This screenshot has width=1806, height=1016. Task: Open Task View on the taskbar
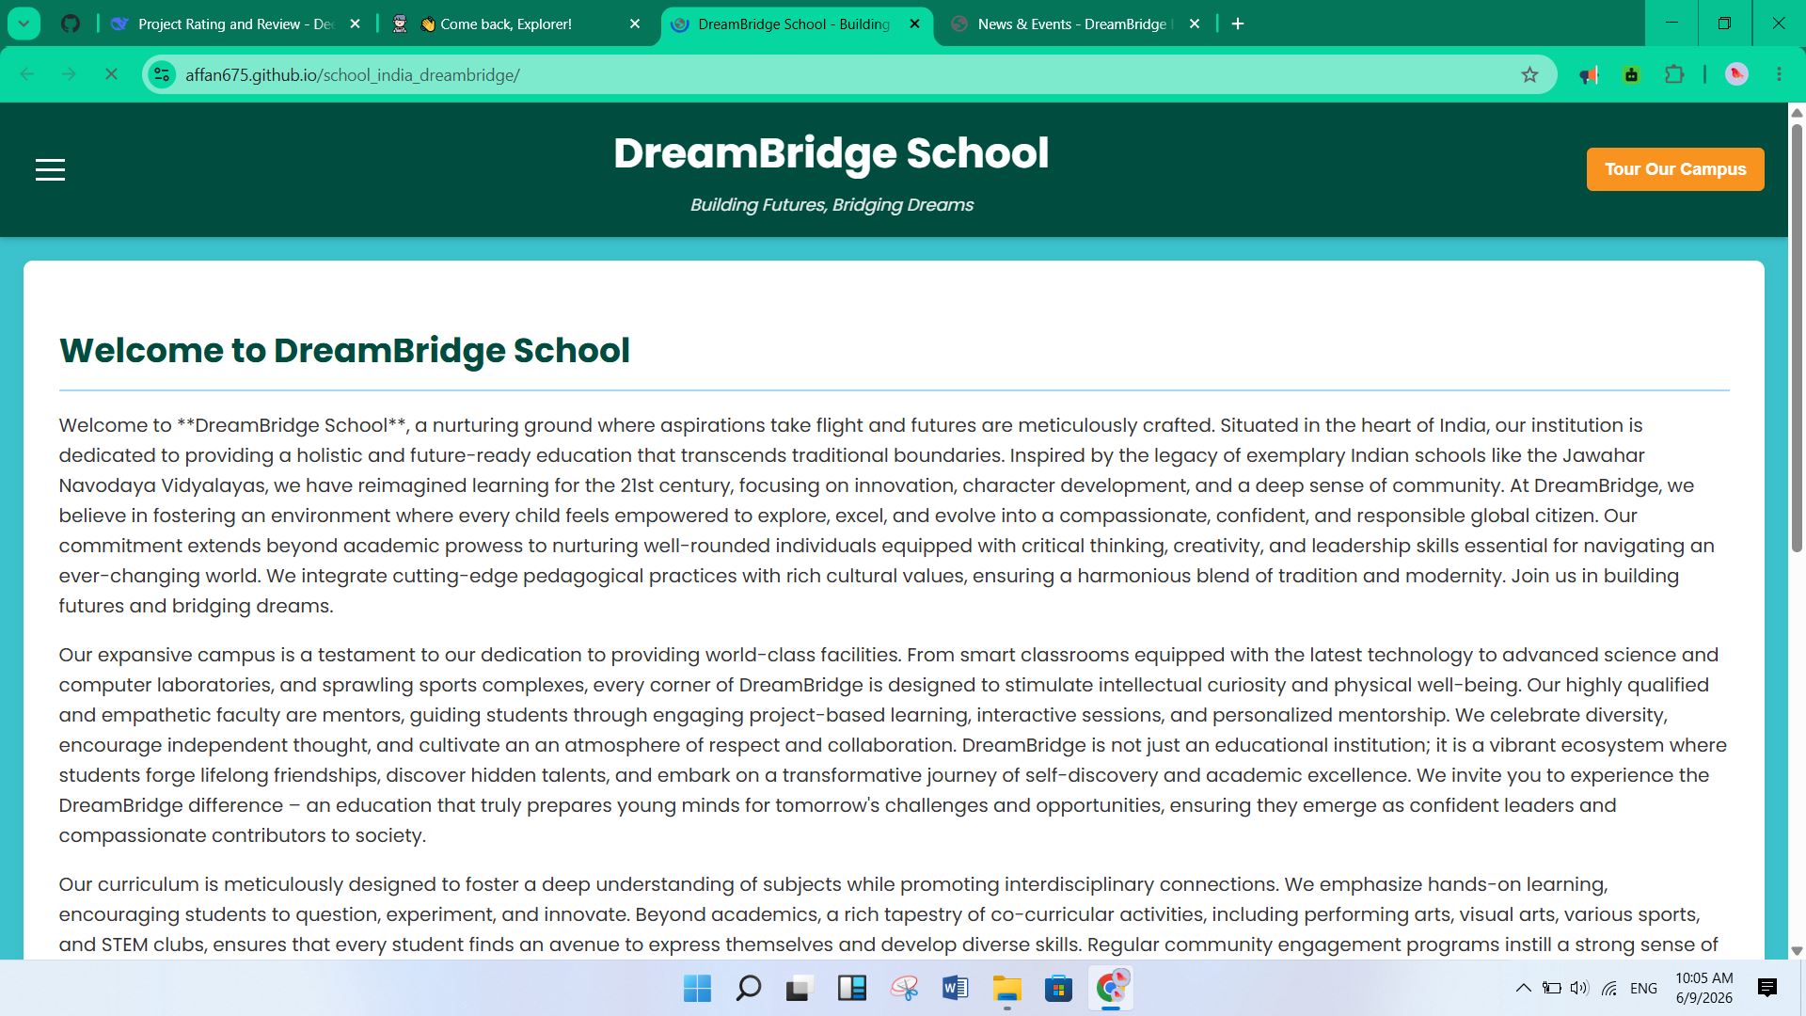pyautogui.click(x=800, y=988)
